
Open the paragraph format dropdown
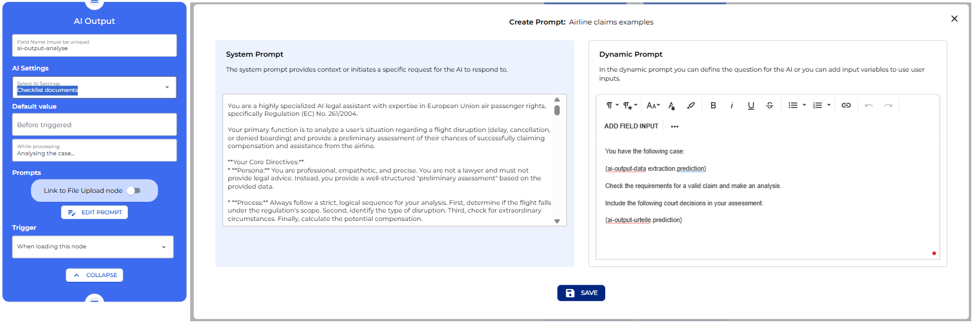[612, 105]
